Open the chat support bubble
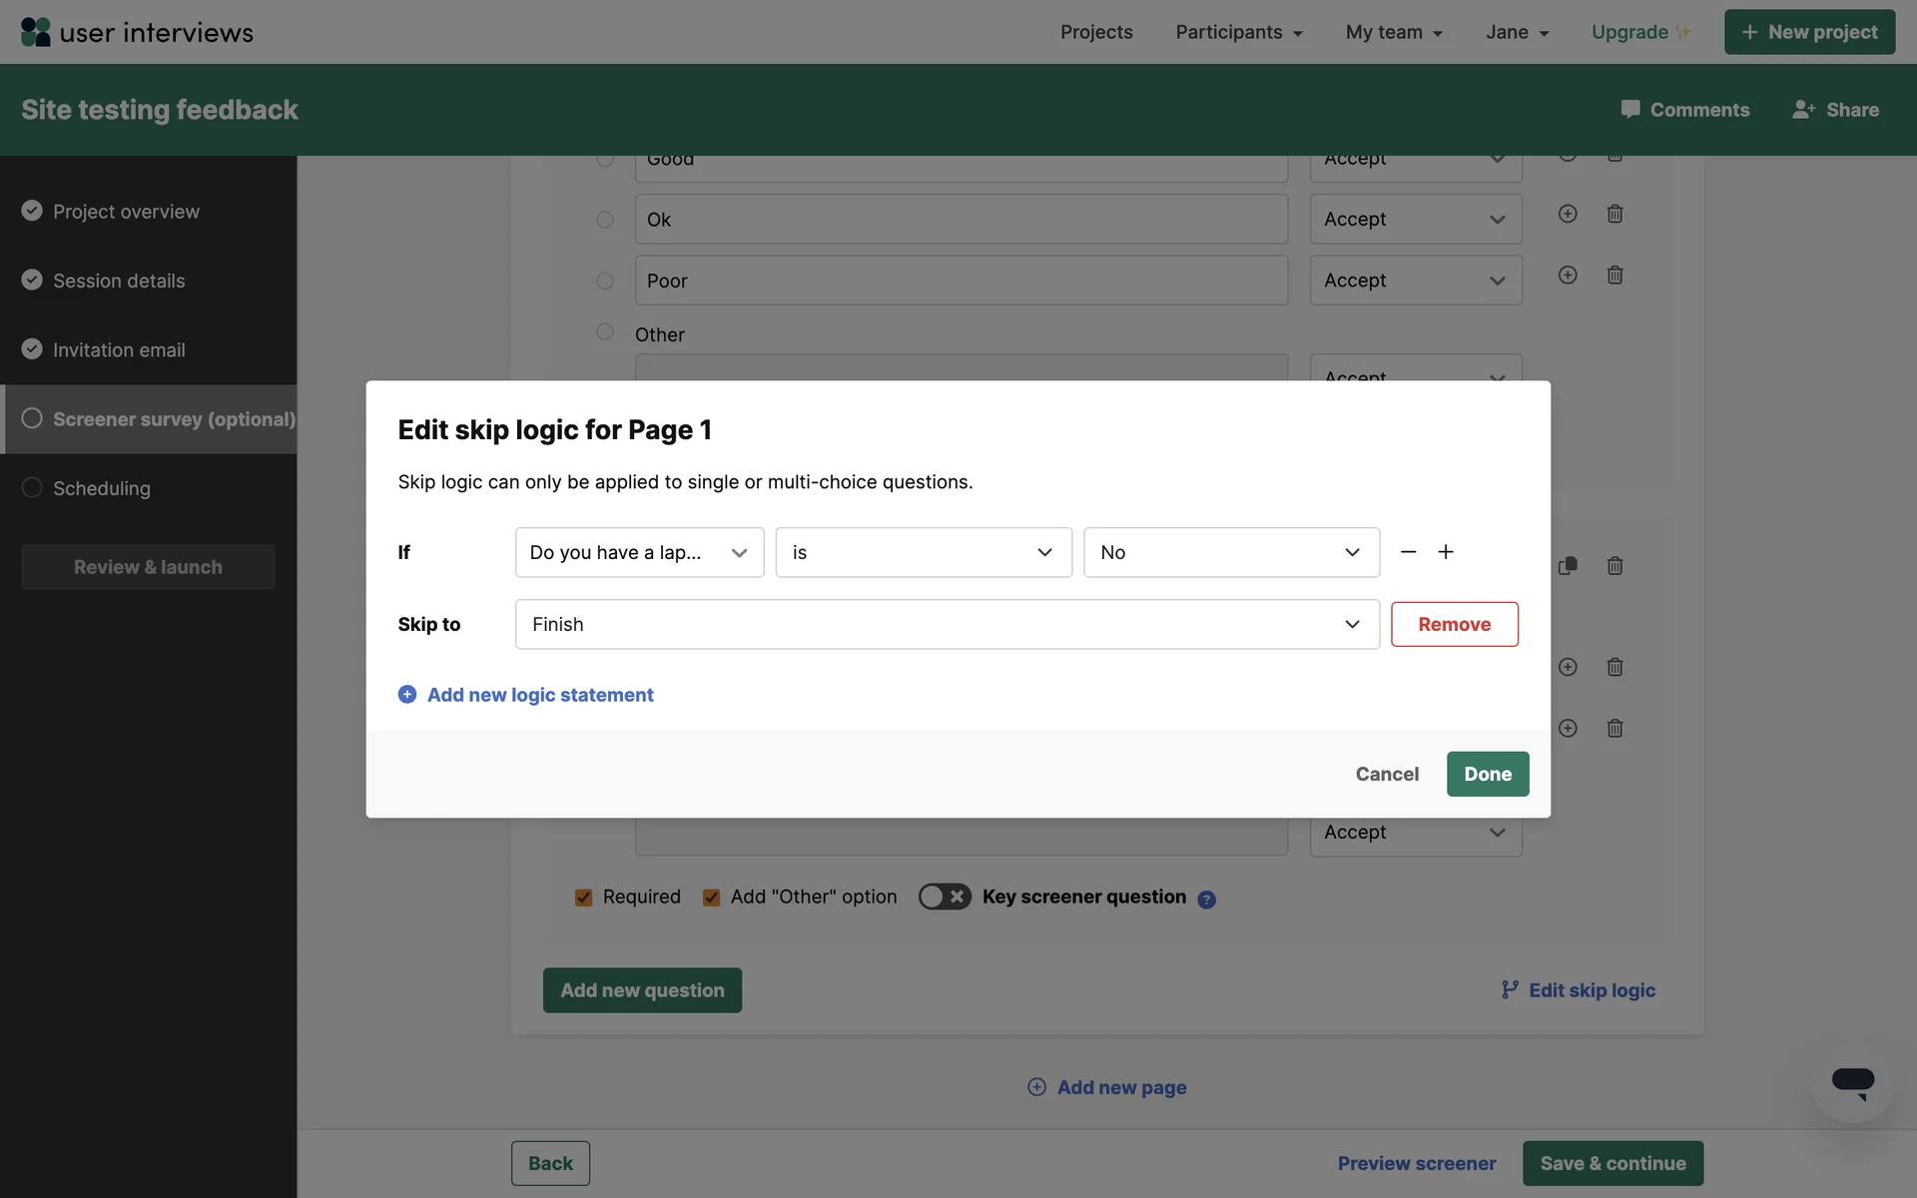Image resolution: width=1917 pixels, height=1198 pixels. point(1852,1082)
